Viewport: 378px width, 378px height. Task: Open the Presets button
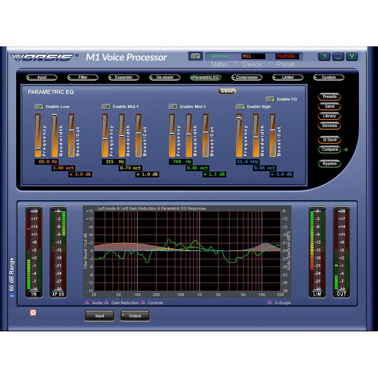(329, 97)
